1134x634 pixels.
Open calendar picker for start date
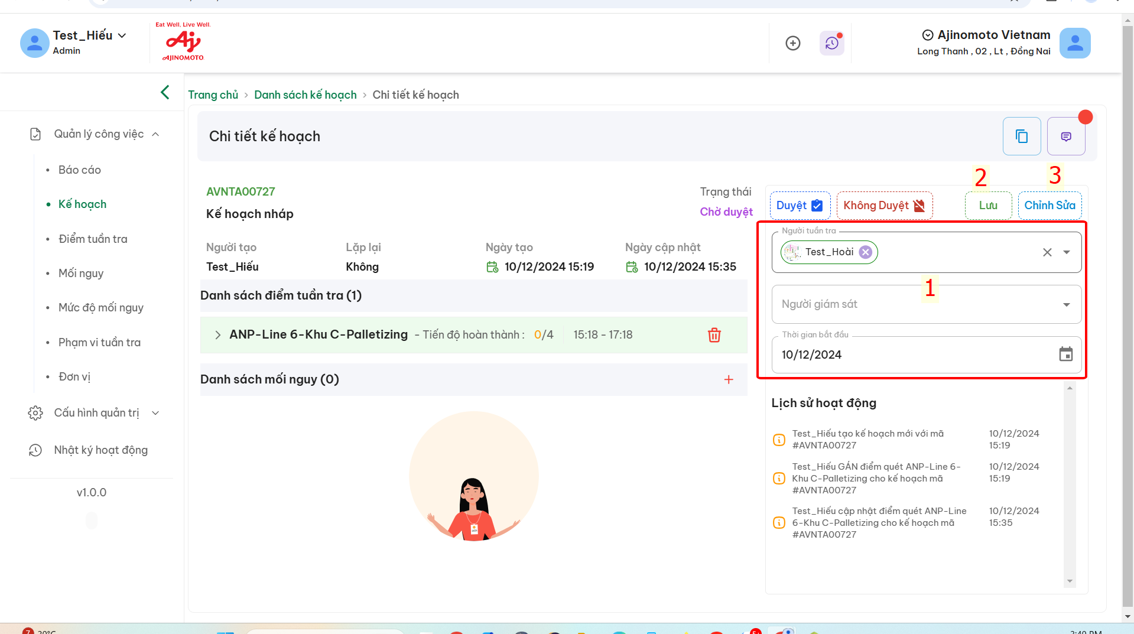[1065, 355]
